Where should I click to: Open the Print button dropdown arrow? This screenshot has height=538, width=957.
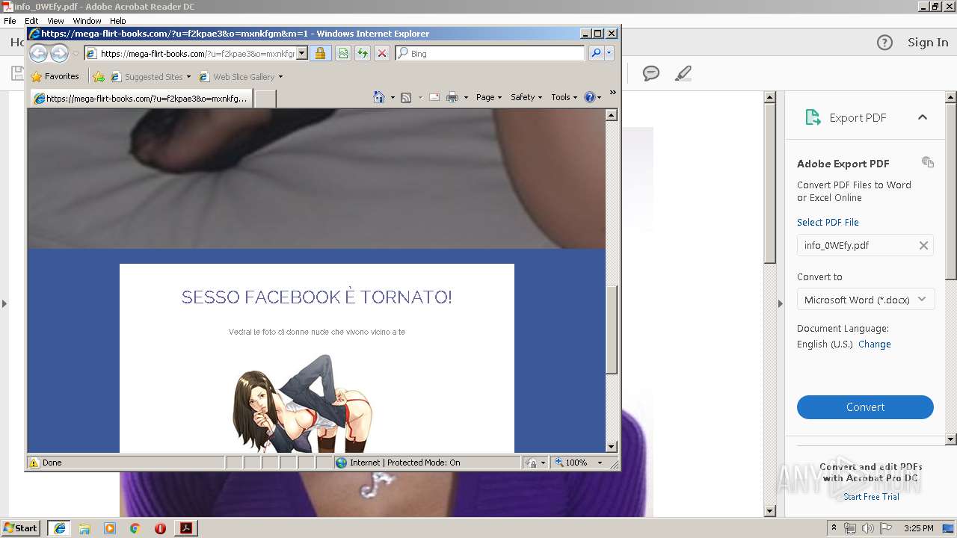coord(466,97)
